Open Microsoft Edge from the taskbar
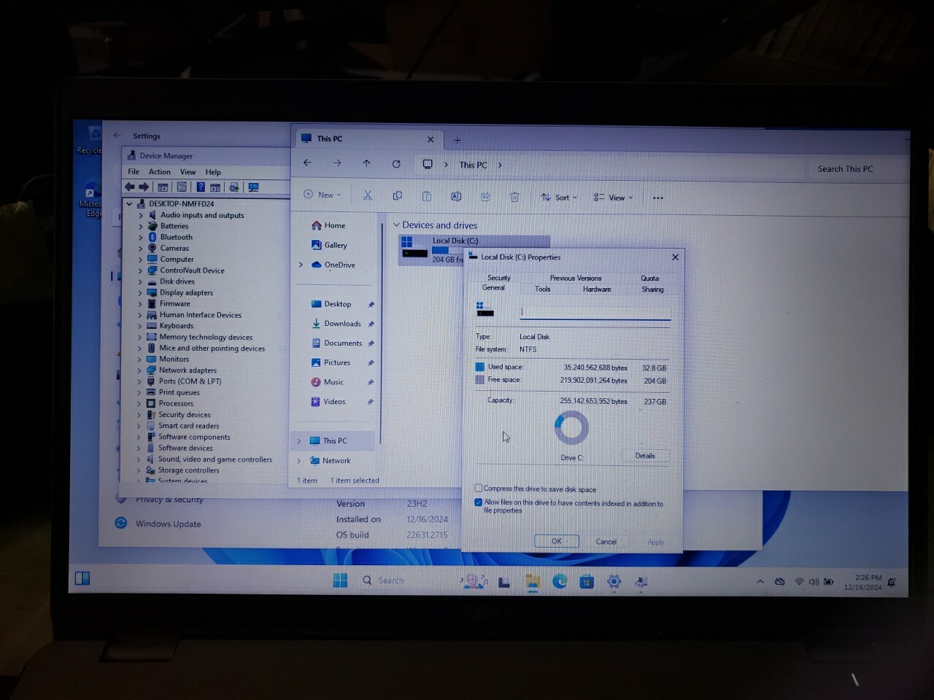 560,581
